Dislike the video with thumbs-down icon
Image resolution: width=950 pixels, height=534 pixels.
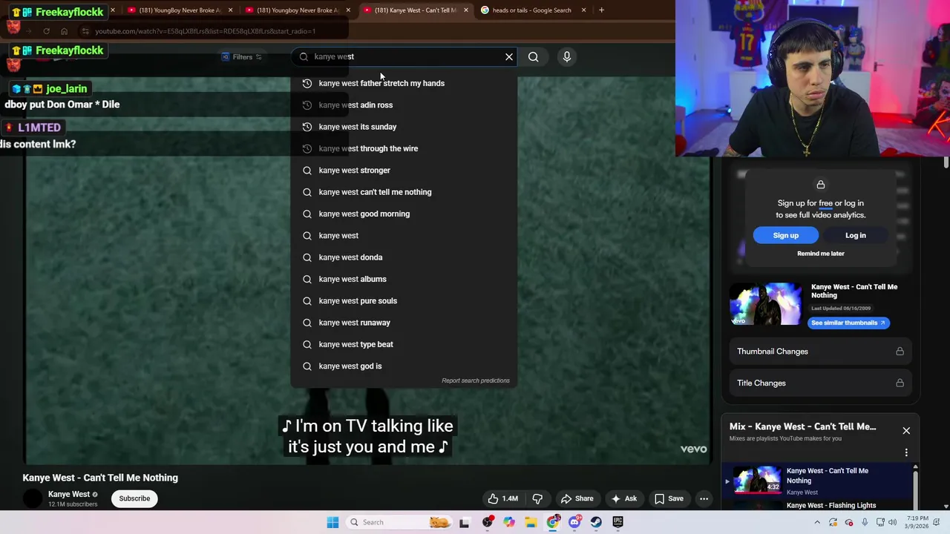coord(538,498)
